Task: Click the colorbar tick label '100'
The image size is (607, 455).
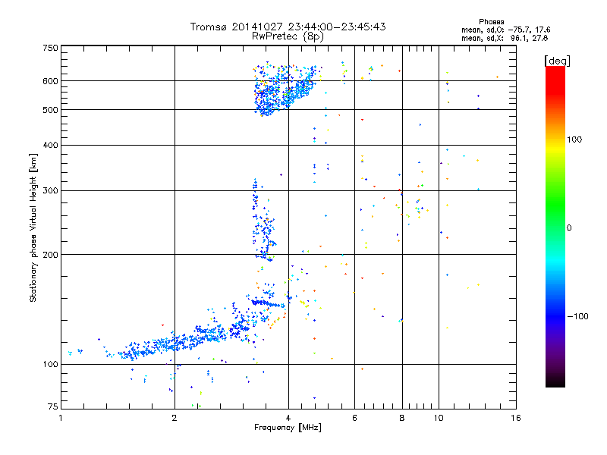Action: pos(574,140)
